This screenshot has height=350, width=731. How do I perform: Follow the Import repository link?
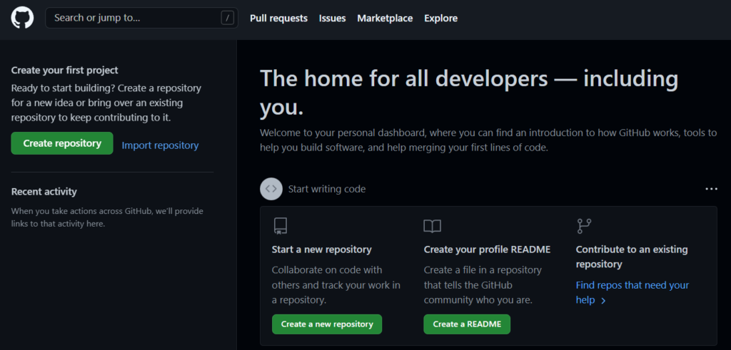[160, 145]
